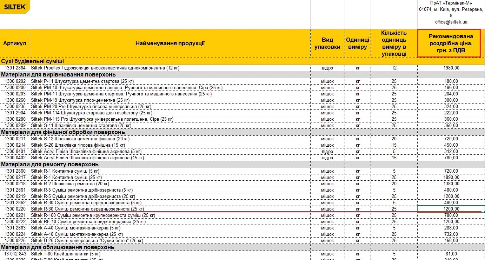Viewport: 485px width, 260px height.
Task: Select the Матеріали для облицювання поверхонь section
Action: (242, 247)
